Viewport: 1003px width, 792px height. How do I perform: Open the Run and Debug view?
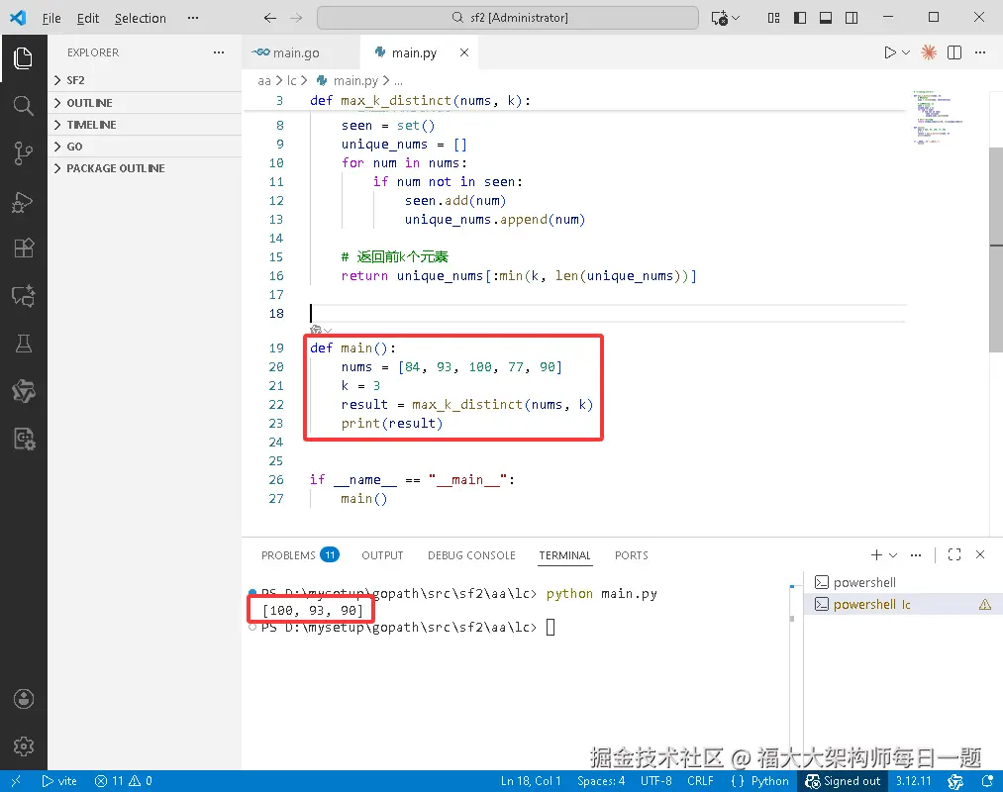(x=23, y=202)
